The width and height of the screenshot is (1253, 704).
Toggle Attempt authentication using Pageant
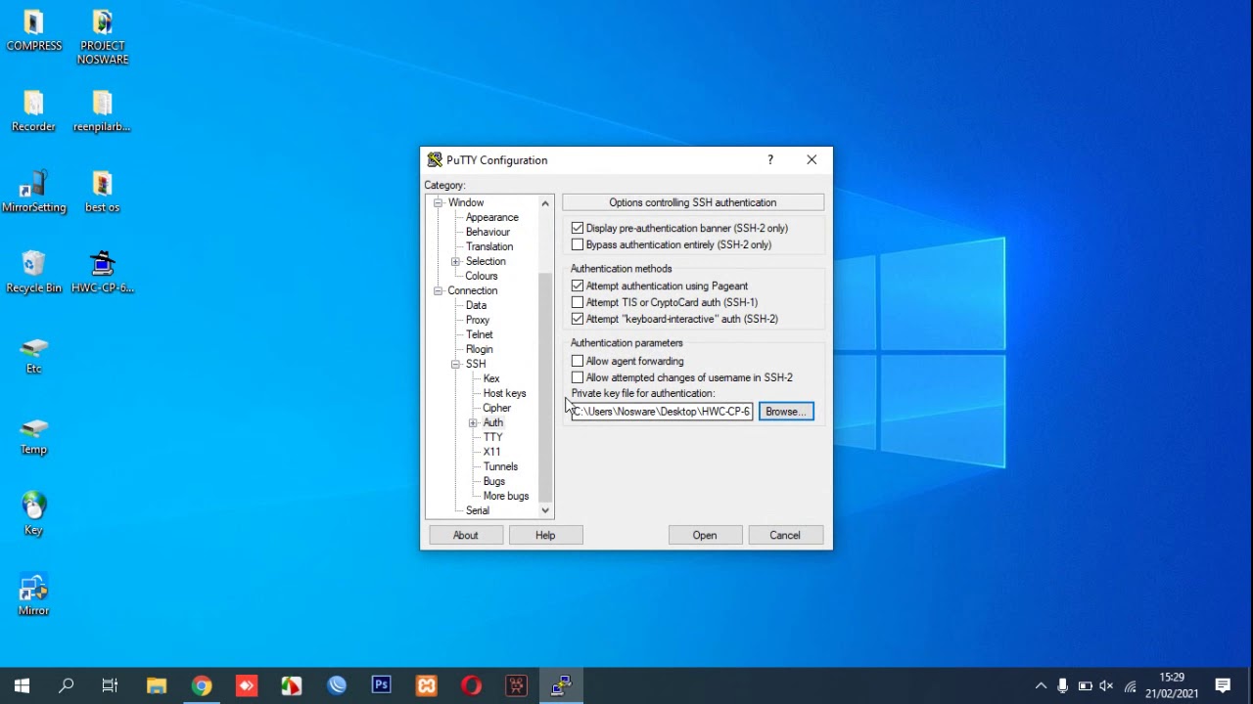[x=578, y=286]
